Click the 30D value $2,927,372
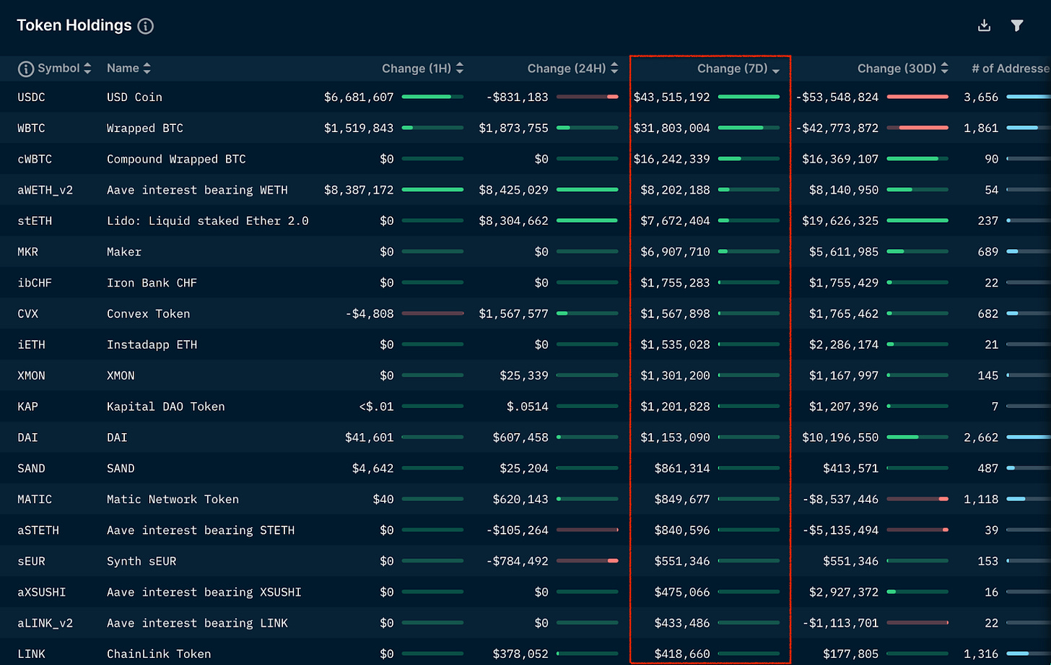The image size is (1051, 665). (844, 592)
